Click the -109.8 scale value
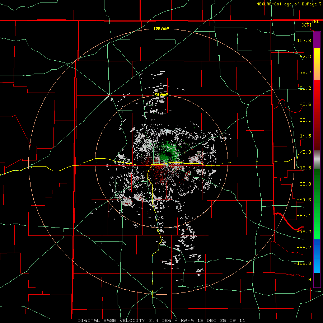323x323 pixels. [303, 263]
